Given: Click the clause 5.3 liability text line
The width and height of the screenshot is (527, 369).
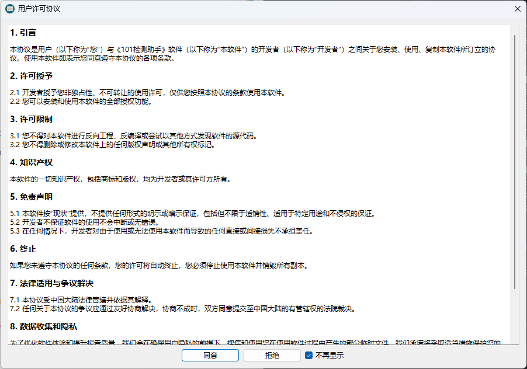Looking at the screenshot, I should 162,231.
